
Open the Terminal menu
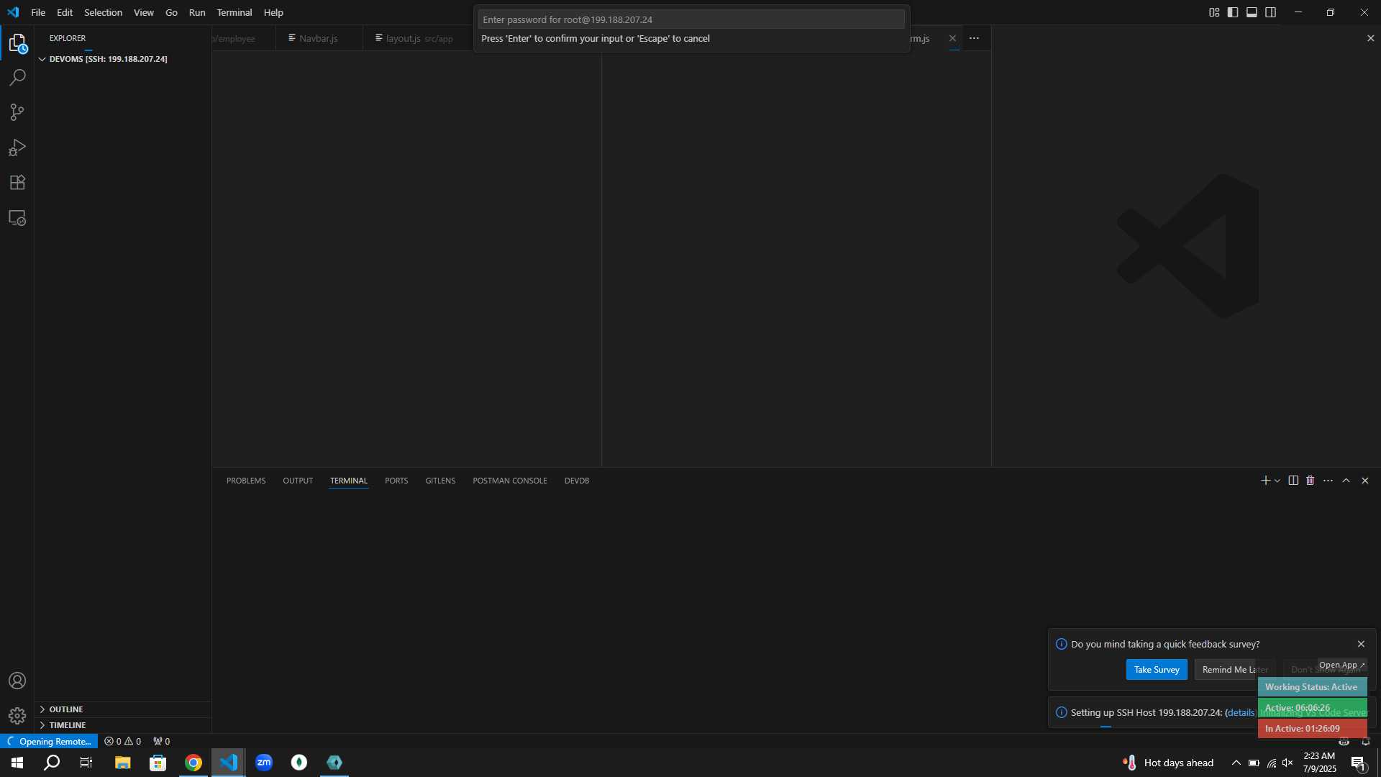[x=234, y=12]
